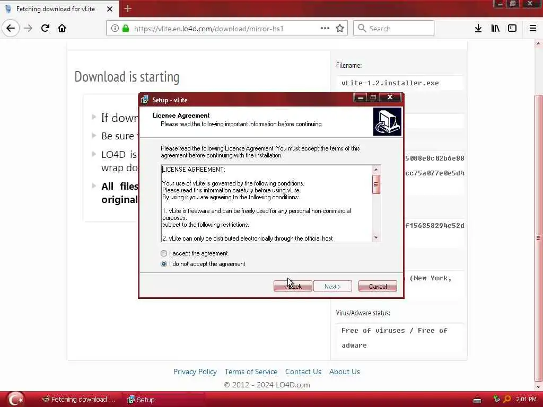Open the Firefox downloads panel
Image resolution: width=543 pixels, height=407 pixels.
478,29
